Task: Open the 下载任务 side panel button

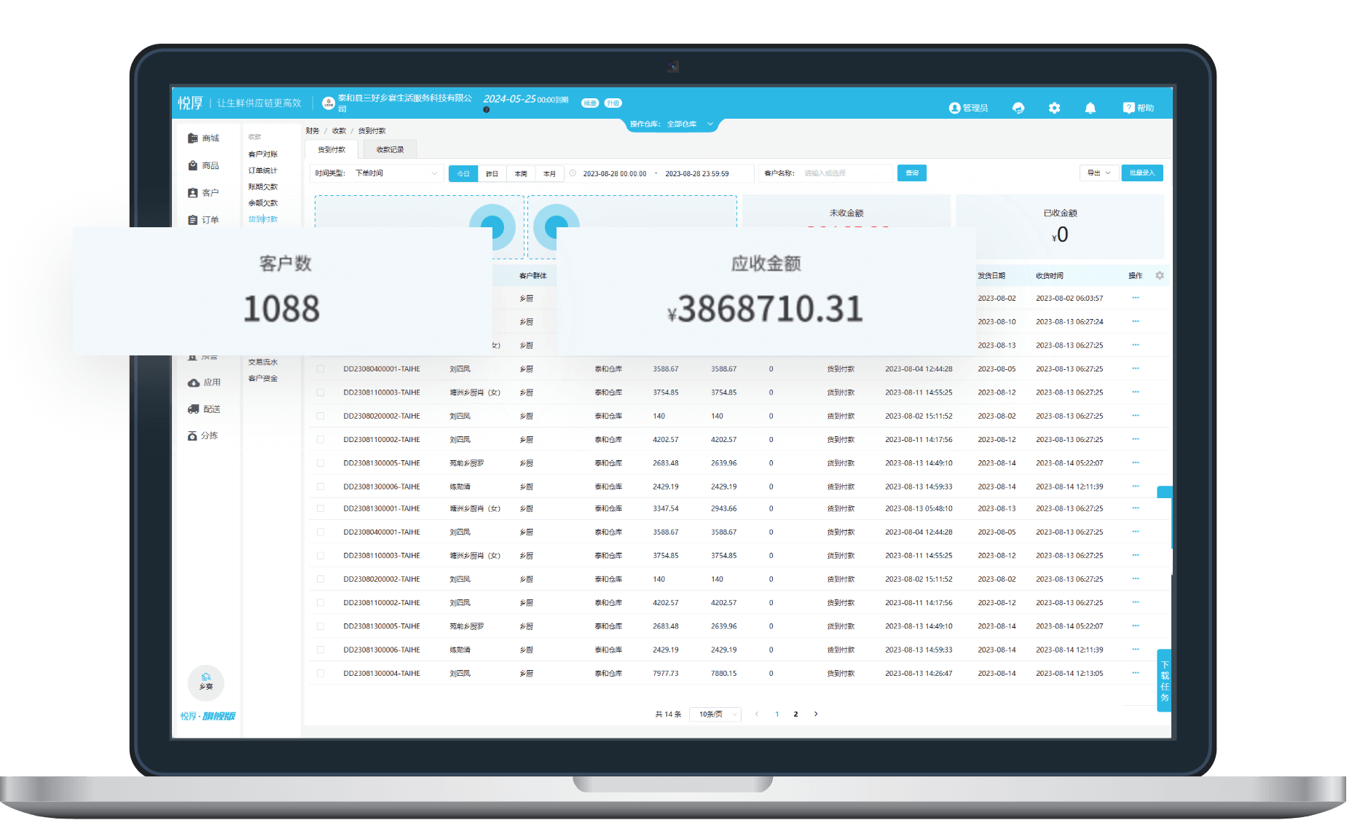Action: pos(1165,681)
